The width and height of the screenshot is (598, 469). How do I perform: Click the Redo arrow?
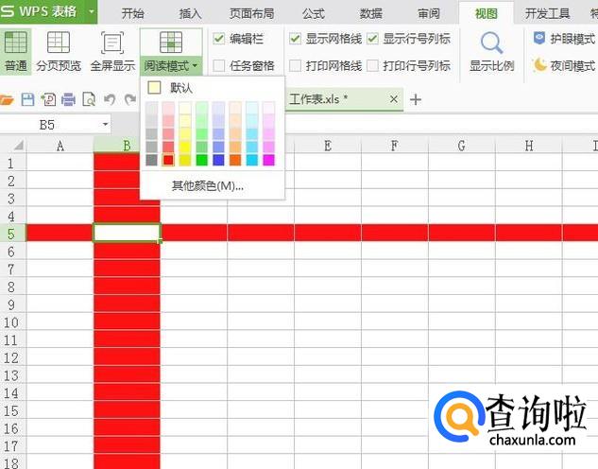coord(130,99)
